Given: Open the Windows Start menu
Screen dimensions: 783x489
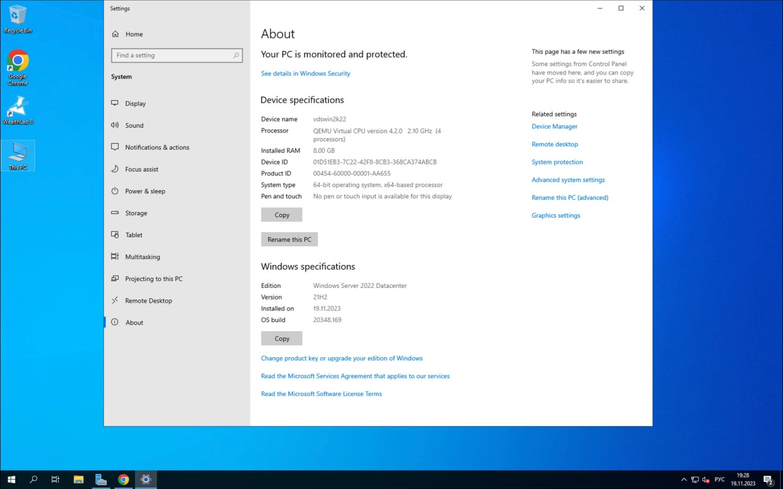Looking at the screenshot, I should point(11,480).
